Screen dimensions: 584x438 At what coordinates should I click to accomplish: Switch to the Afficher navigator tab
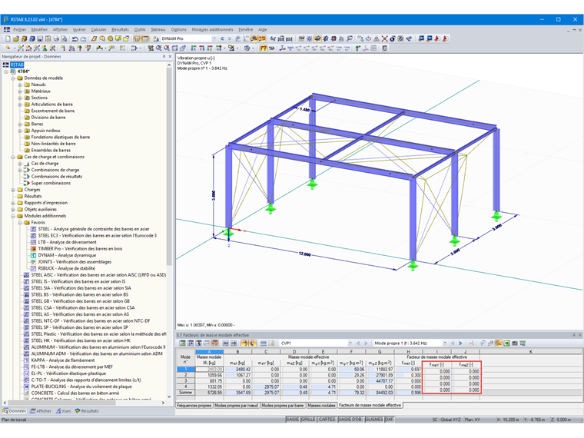[x=41, y=411]
